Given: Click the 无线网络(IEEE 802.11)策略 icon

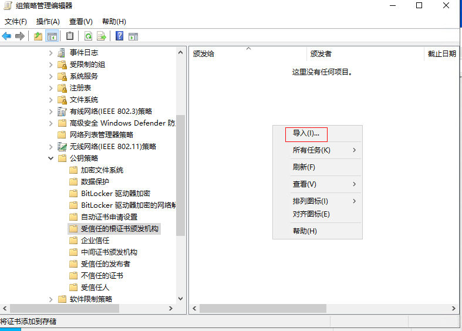Looking at the screenshot, I should 62,147.
